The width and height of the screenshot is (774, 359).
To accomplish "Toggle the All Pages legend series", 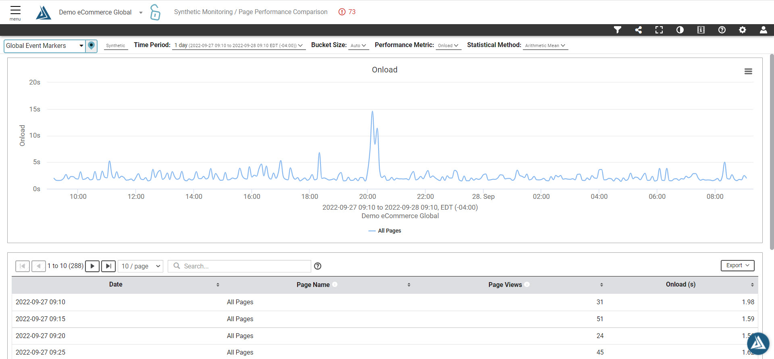I will pos(385,231).
